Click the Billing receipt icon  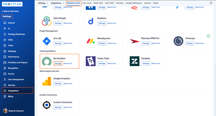(5, 96)
